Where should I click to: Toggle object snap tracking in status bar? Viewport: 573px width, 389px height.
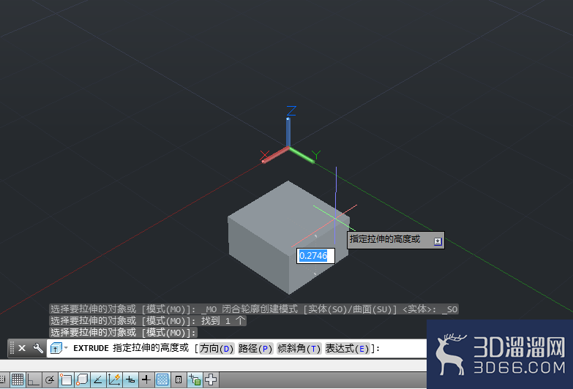98,380
